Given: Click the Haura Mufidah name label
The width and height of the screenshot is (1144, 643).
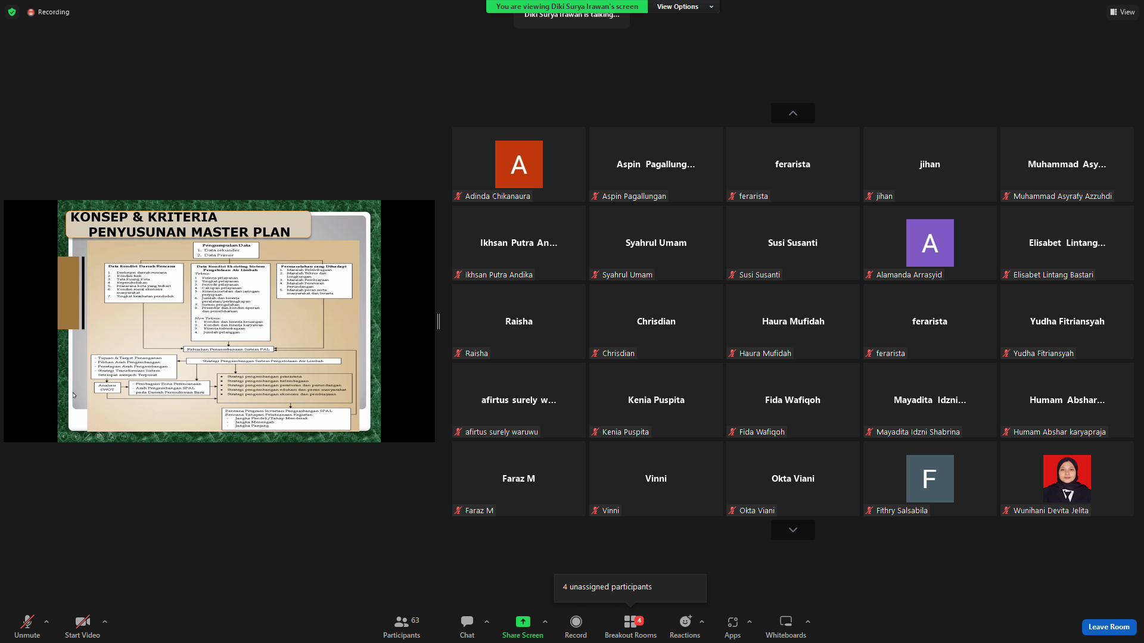Looking at the screenshot, I should tap(765, 354).
